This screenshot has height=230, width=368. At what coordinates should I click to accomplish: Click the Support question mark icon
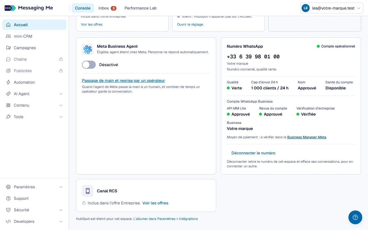pyautogui.click(x=8, y=198)
